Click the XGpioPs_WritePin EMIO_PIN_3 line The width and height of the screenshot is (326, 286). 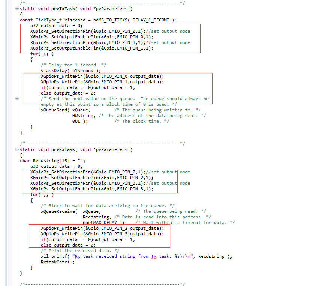(102, 234)
